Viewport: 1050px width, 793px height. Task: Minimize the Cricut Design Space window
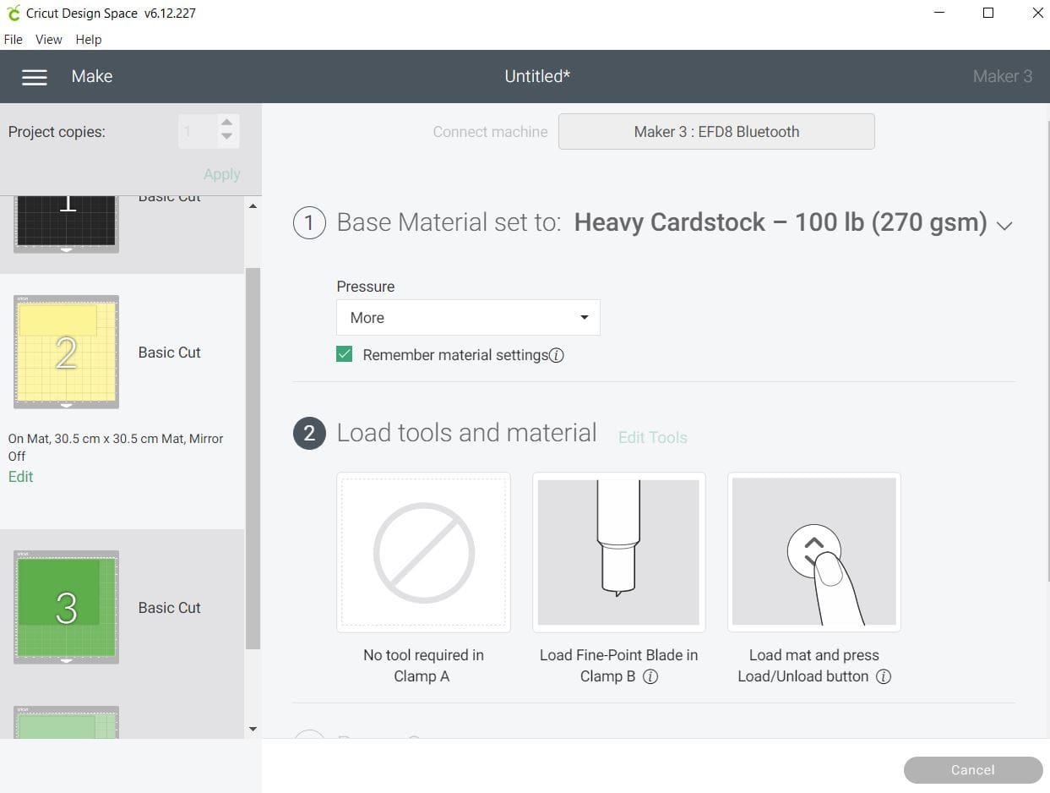click(938, 14)
